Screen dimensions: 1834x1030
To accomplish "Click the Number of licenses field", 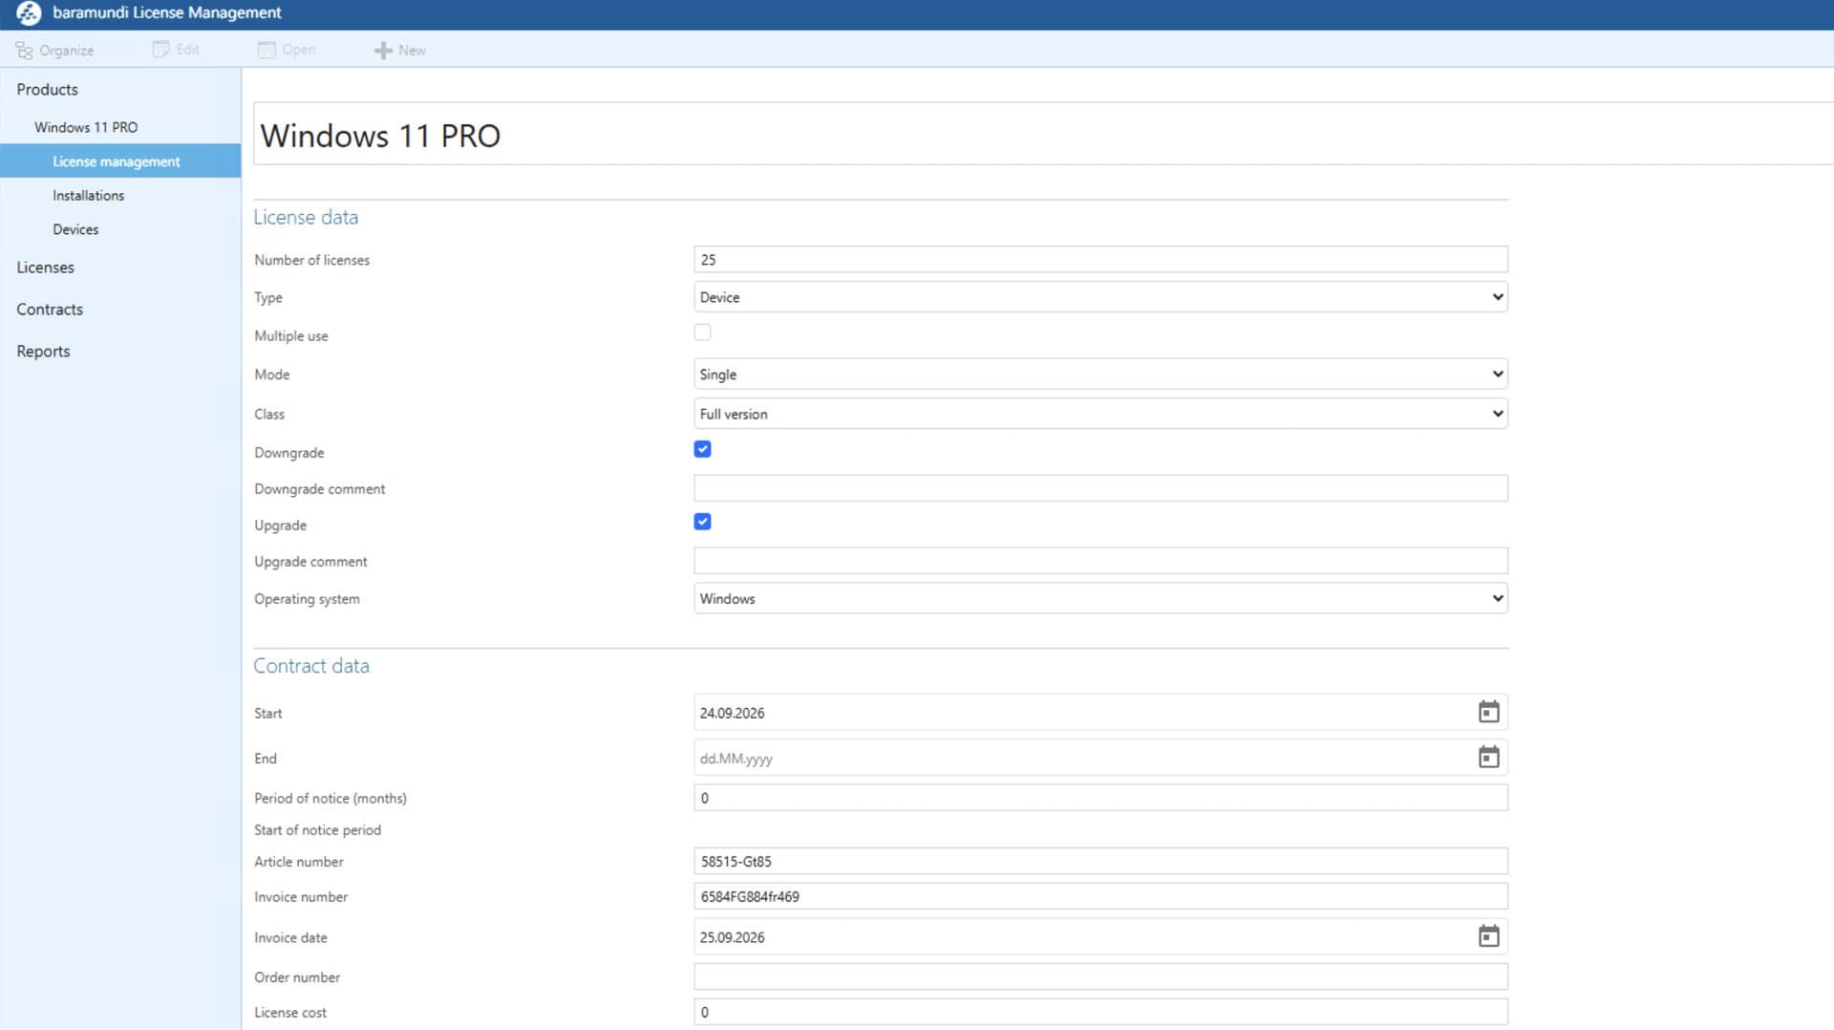I will pos(1100,260).
